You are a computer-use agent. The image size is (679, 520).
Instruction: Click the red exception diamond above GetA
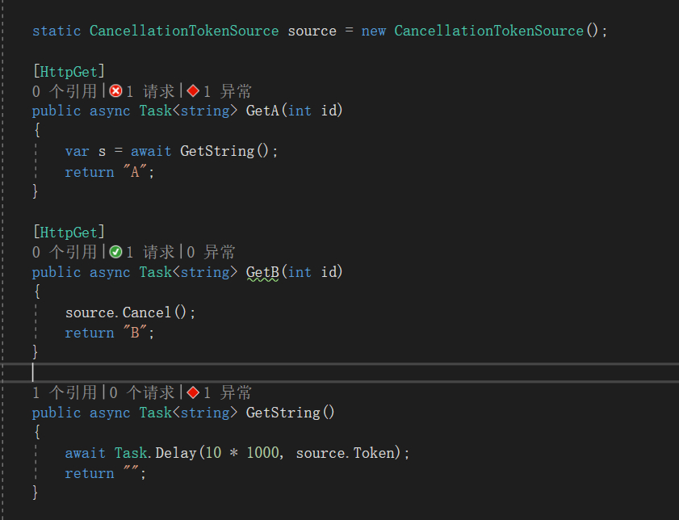tap(193, 91)
